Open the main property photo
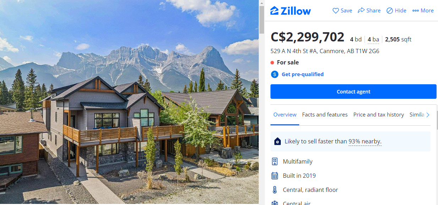The image size is (438, 205). click(x=129, y=102)
